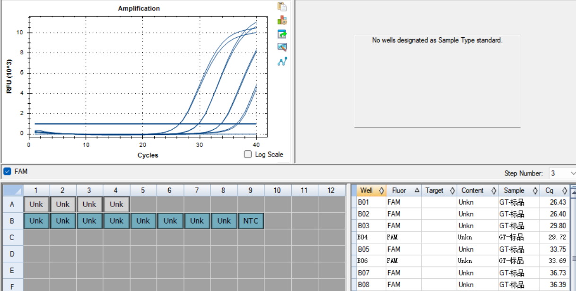Click the results table vertical scrollbar thumb
The image size is (576, 291).
[573, 258]
